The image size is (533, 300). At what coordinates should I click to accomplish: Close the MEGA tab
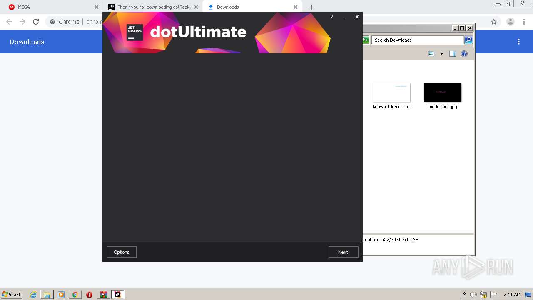pos(97,7)
